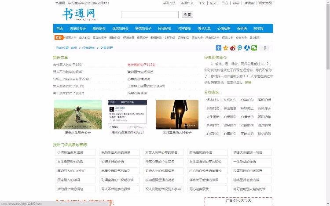Open the 心情短语 navigation tab

(x=224, y=29)
